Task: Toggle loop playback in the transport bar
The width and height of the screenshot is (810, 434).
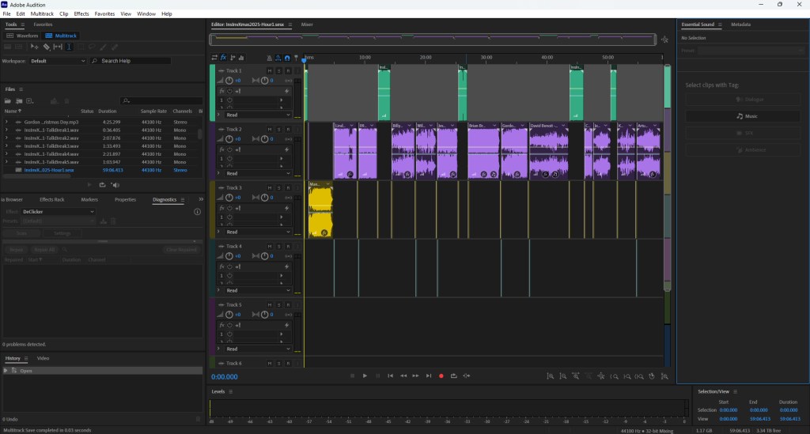Action: click(x=454, y=376)
